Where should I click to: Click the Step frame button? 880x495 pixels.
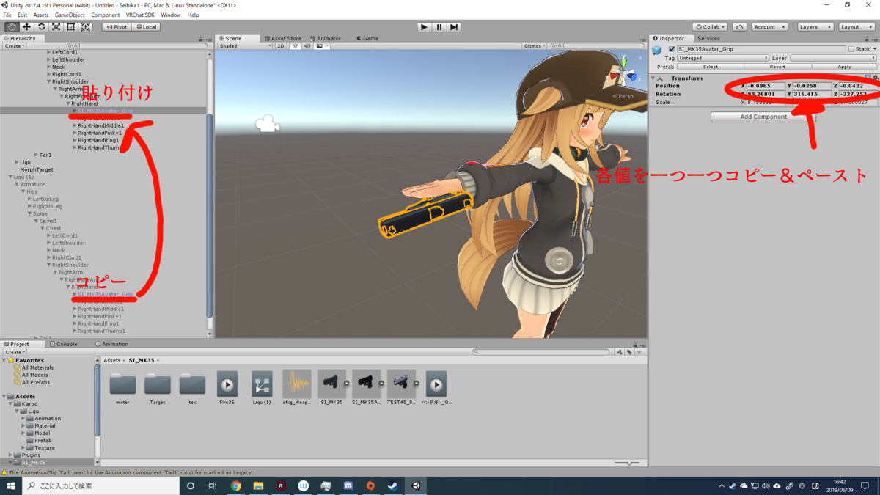click(454, 27)
